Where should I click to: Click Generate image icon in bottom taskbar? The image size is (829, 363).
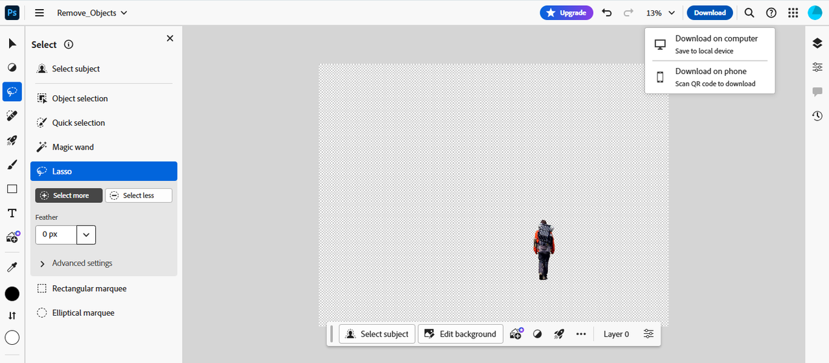(516, 334)
